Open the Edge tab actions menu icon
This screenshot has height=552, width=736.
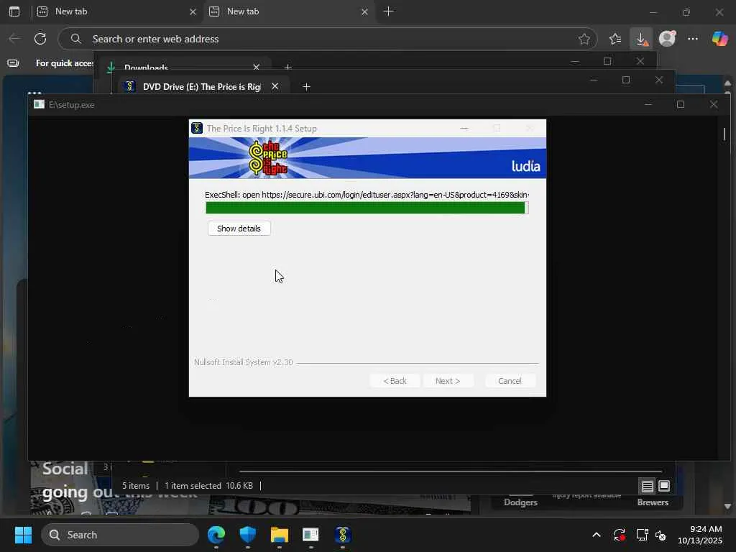click(14, 11)
